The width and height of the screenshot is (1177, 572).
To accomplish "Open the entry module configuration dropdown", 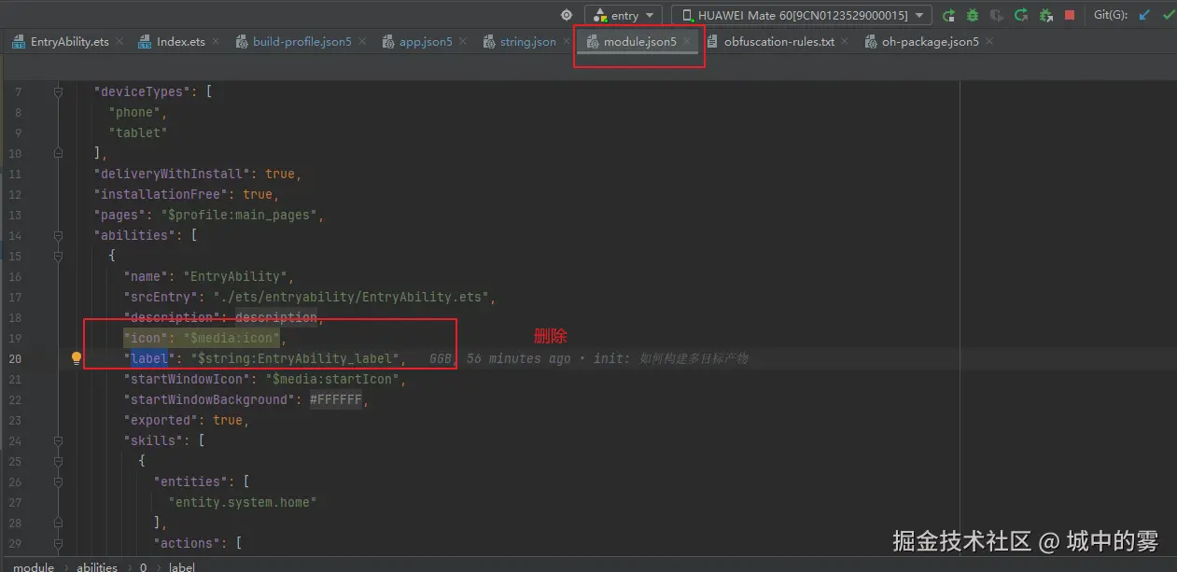I will coord(624,15).
